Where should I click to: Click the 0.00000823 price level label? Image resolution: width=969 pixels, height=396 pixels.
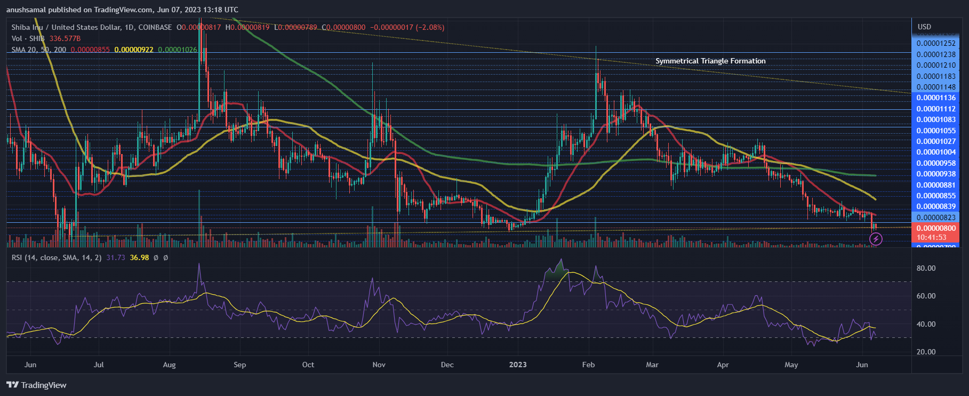click(x=936, y=217)
